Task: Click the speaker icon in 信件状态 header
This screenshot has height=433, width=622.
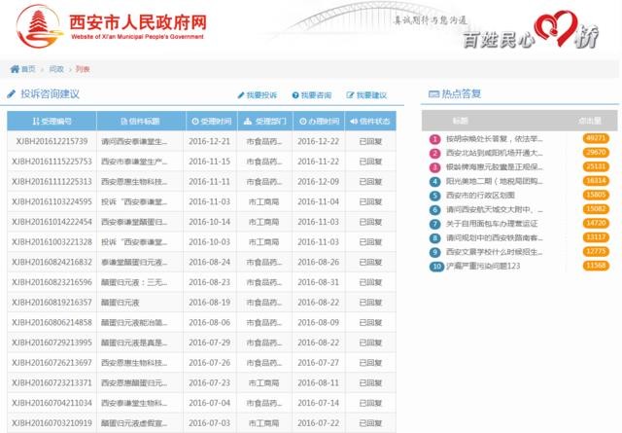Action: pyautogui.click(x=352, y=122)
